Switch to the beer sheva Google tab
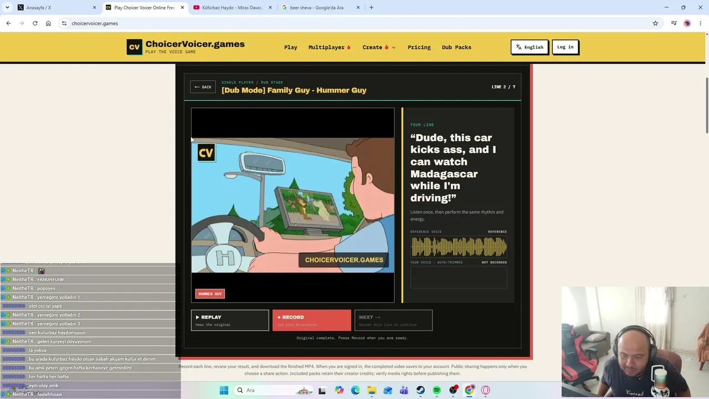The height and width of the screenshot is (399, 709). [321, 8]
